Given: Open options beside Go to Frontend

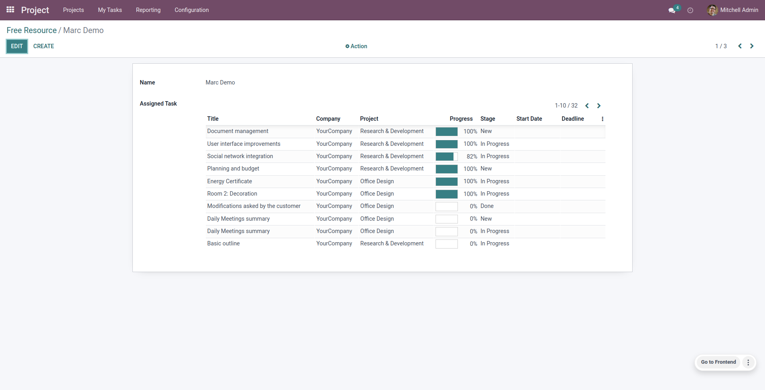Looking at the screenshot, I should tap(748, 362).
